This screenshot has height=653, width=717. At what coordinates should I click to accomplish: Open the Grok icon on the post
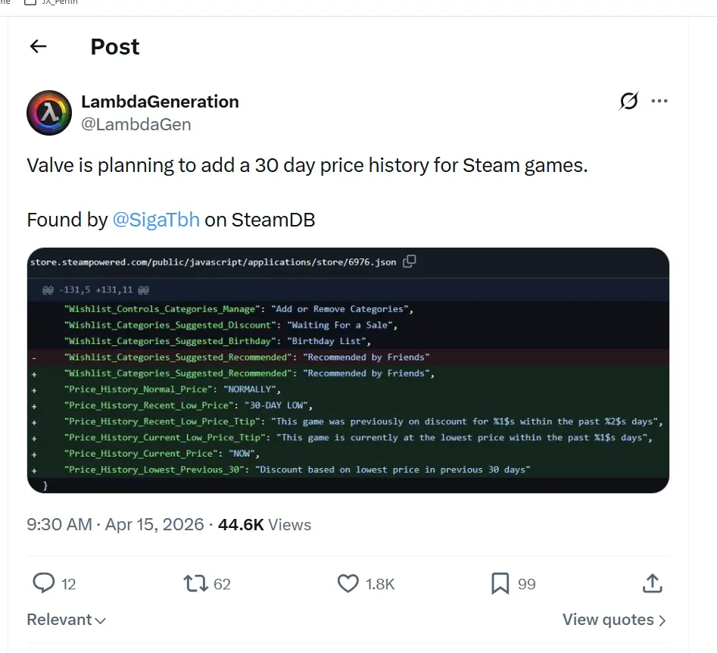pyautogui.click(x=628, y=101)
